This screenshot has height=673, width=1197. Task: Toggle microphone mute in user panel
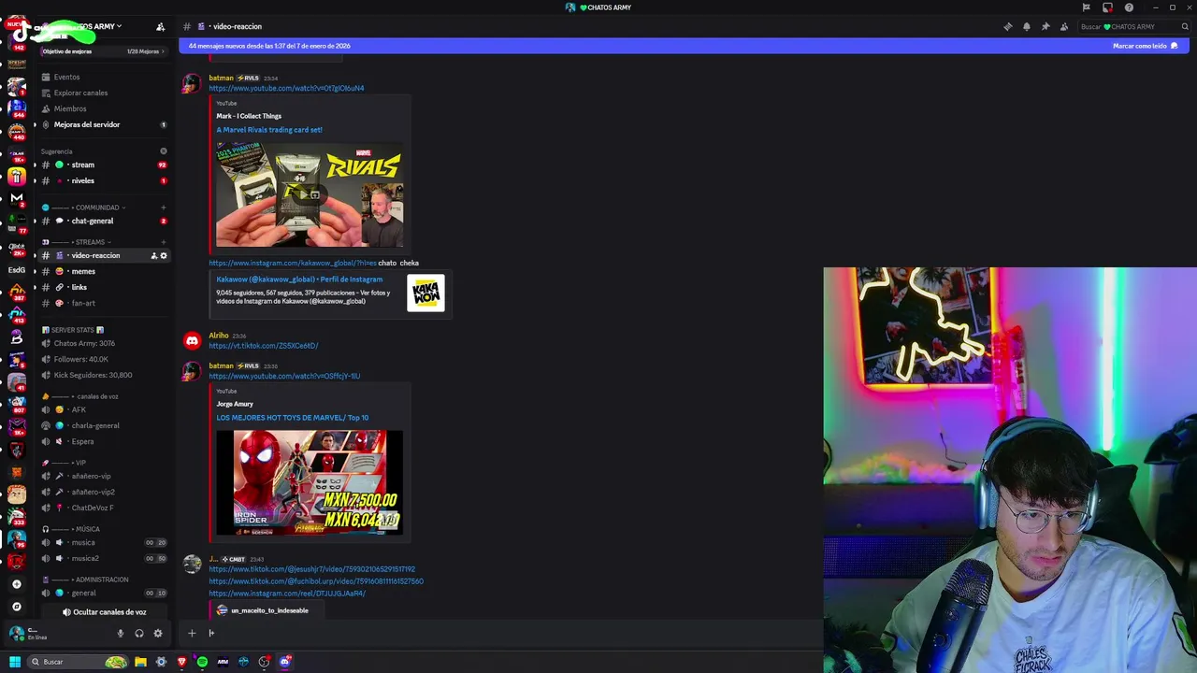(120, 633)
